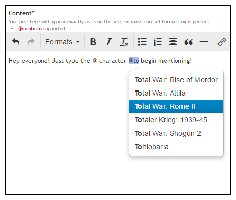Insert a horizontal line
236x200 pixels.
(x=204, y=42)
